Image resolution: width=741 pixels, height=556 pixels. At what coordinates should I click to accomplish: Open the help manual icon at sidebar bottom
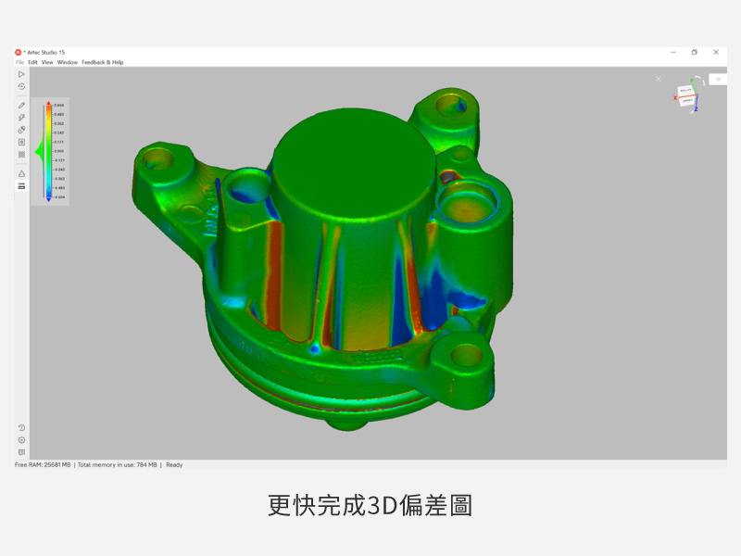point(21,451)
